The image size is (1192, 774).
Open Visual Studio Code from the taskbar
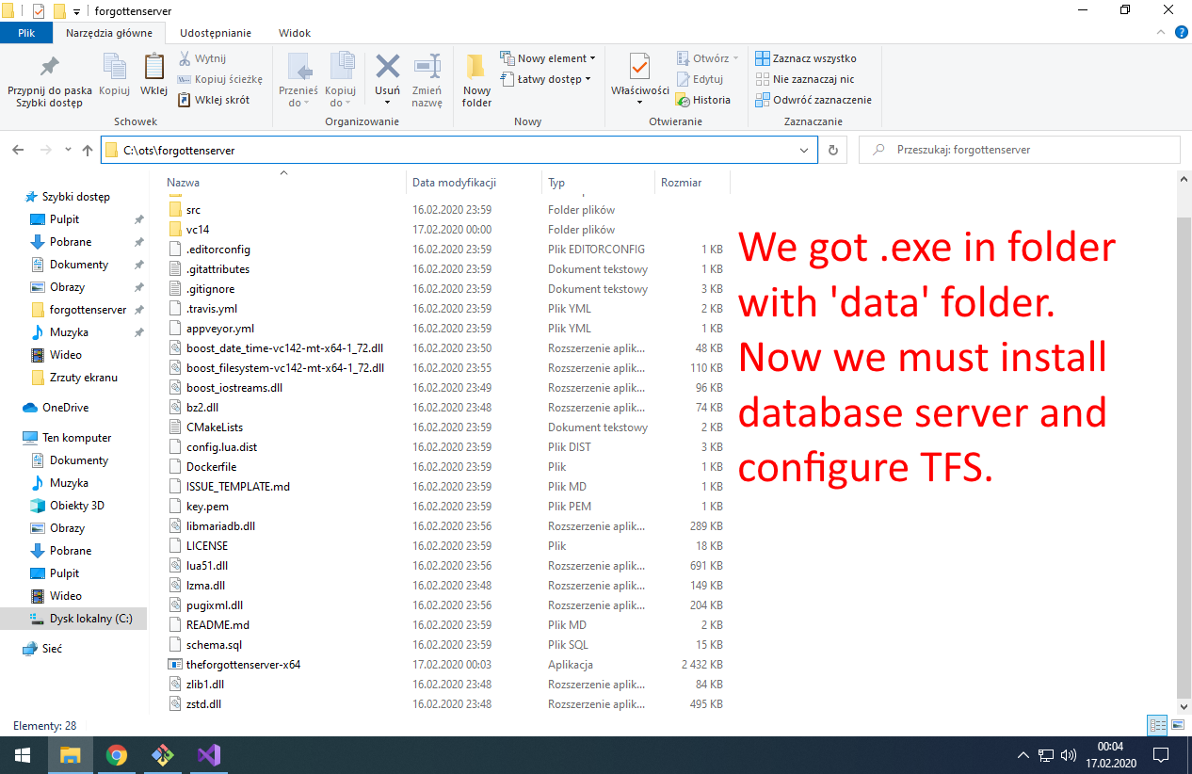click(x=208, y=754)
